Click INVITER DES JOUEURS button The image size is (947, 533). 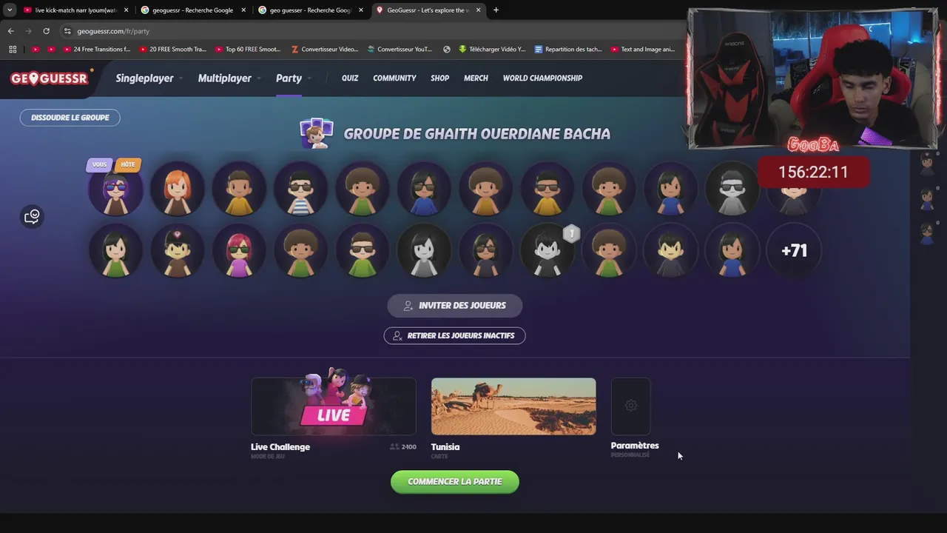click(x=455, y=305)
